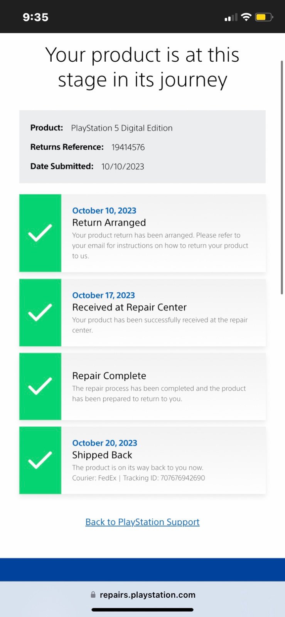The width and height of the screenshot is (285, 617).
Task: Tap the Wi-Fi icon in status bar
Action: (x=246, y=17)
